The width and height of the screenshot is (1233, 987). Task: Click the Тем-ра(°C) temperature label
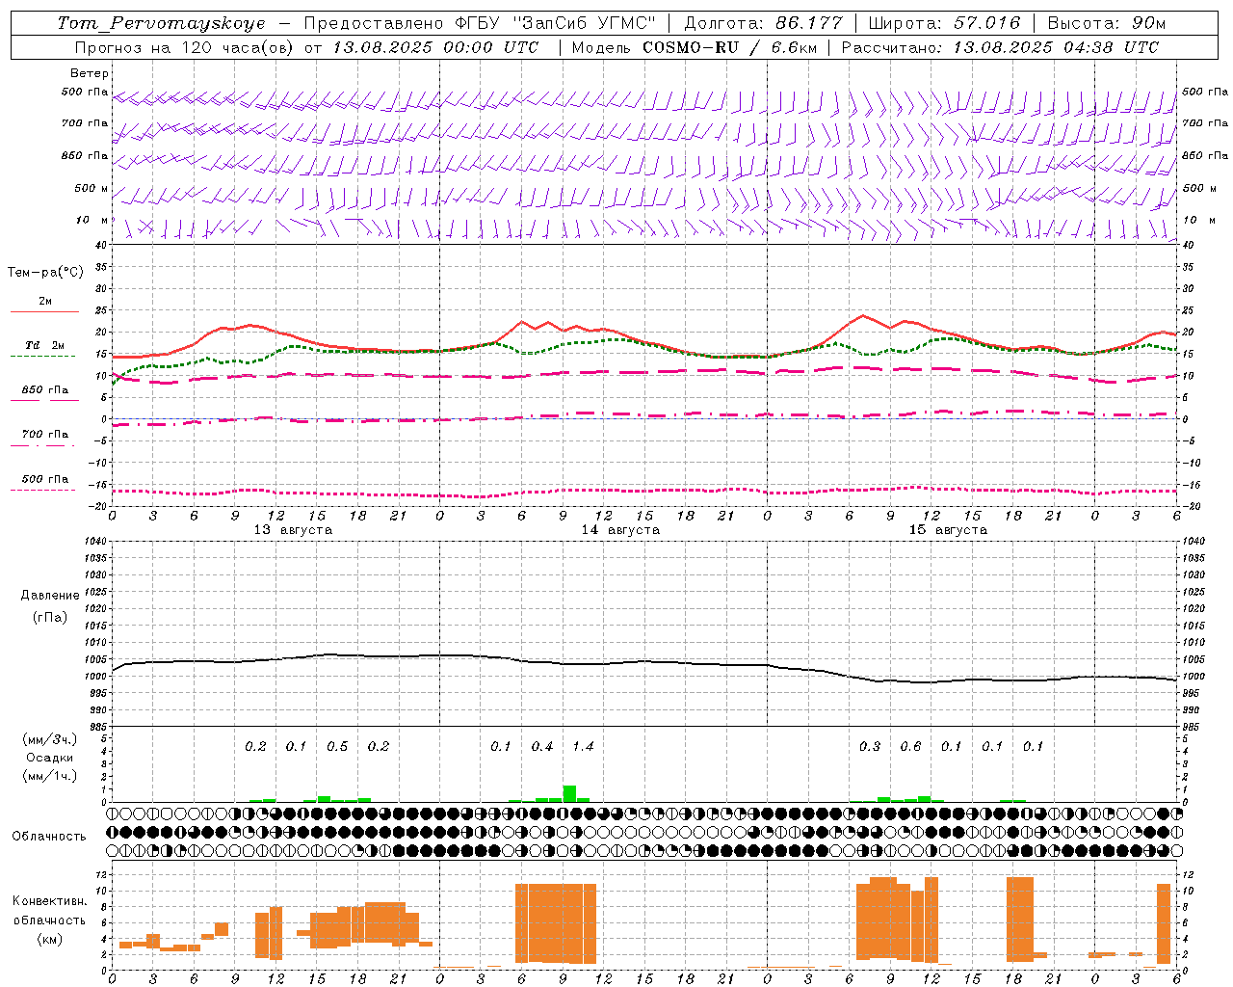45,273
